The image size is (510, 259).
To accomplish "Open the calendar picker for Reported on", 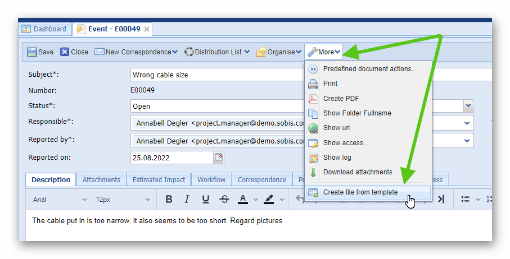I will 218,158.
